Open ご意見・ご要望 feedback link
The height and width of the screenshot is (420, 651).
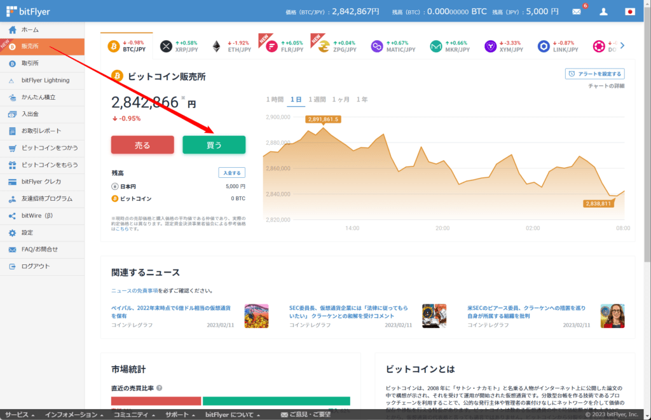click(306, 415)
